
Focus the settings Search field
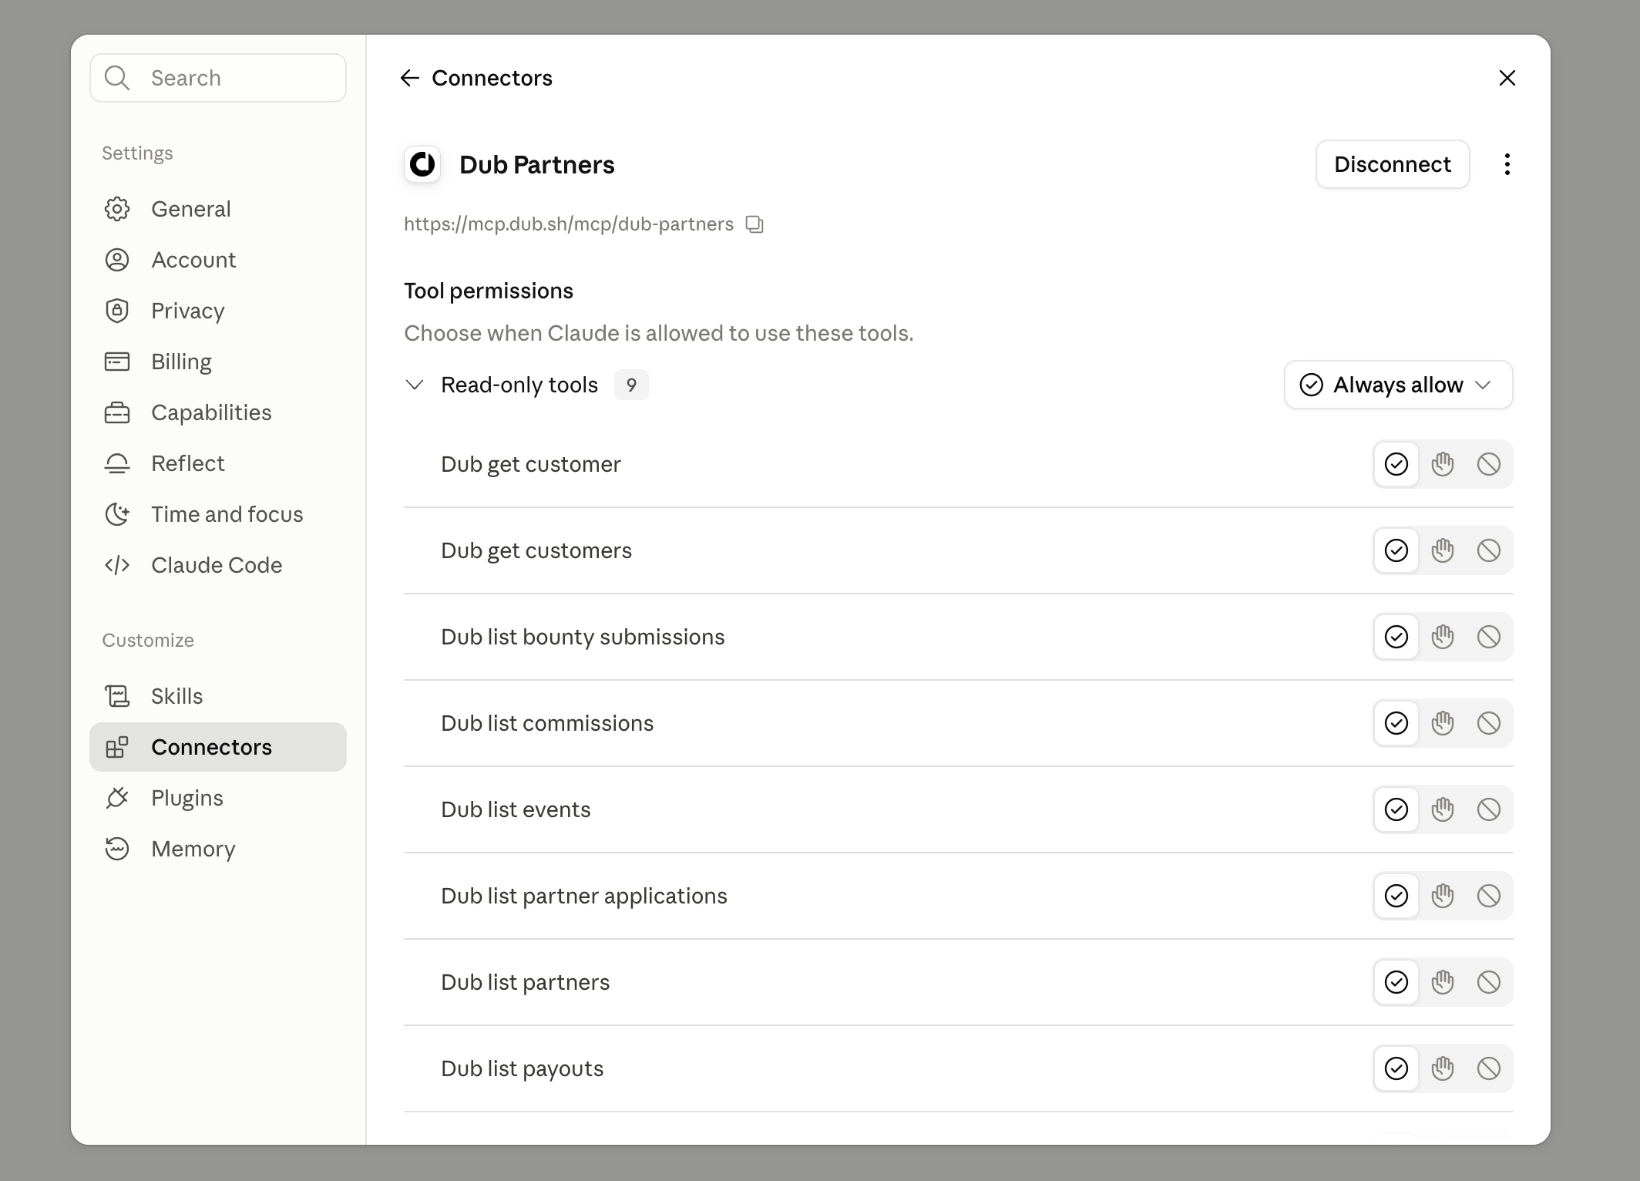coord(218,78)
